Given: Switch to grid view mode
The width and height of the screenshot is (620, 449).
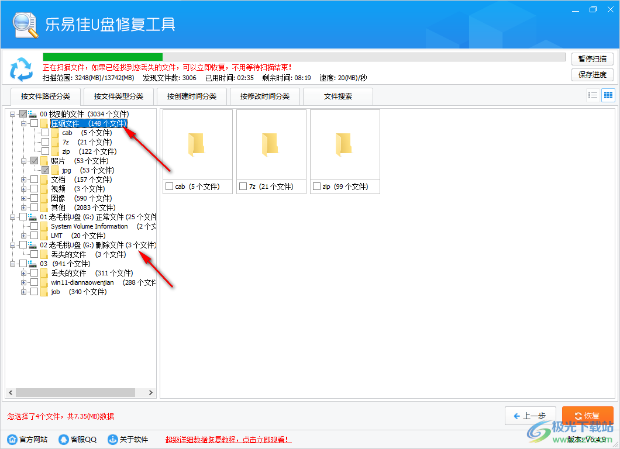Looking at the screenshot, I should (x=608, y=95).
